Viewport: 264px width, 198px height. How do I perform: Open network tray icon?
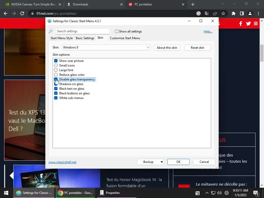pos(213,193)
